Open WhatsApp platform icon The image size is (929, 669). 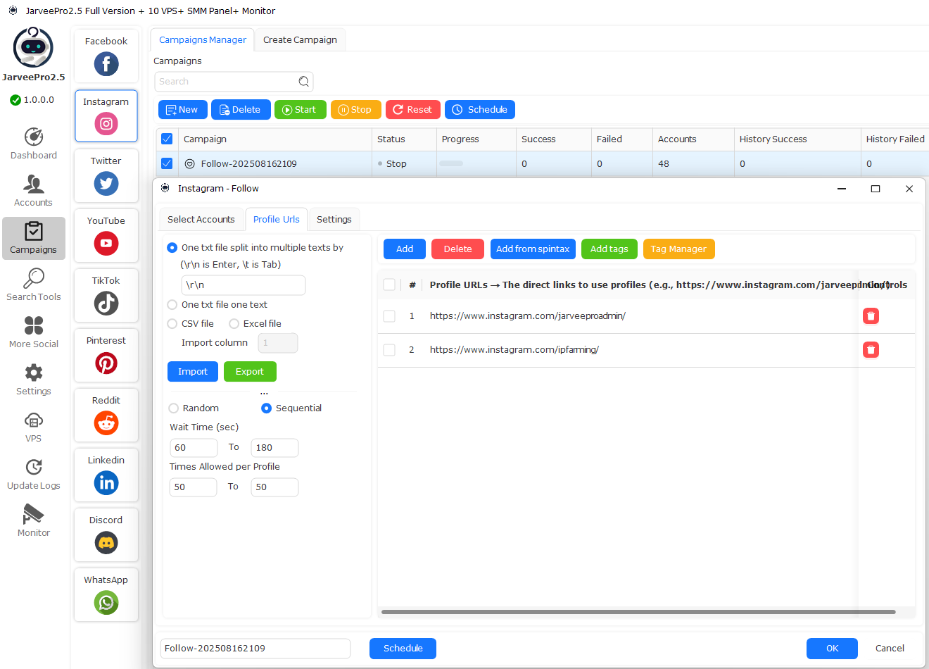[x=106, y=603]
